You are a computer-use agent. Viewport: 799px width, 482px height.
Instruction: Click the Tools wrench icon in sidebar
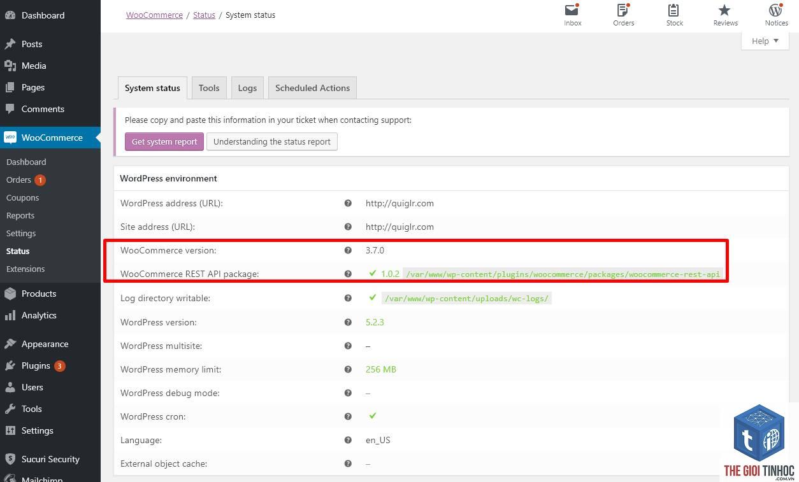tap(10, 409)
